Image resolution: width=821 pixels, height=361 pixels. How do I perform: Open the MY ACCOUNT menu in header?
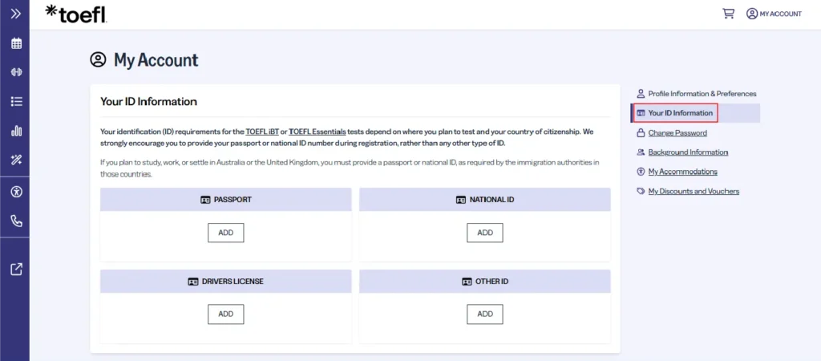(x=774, y=14)
